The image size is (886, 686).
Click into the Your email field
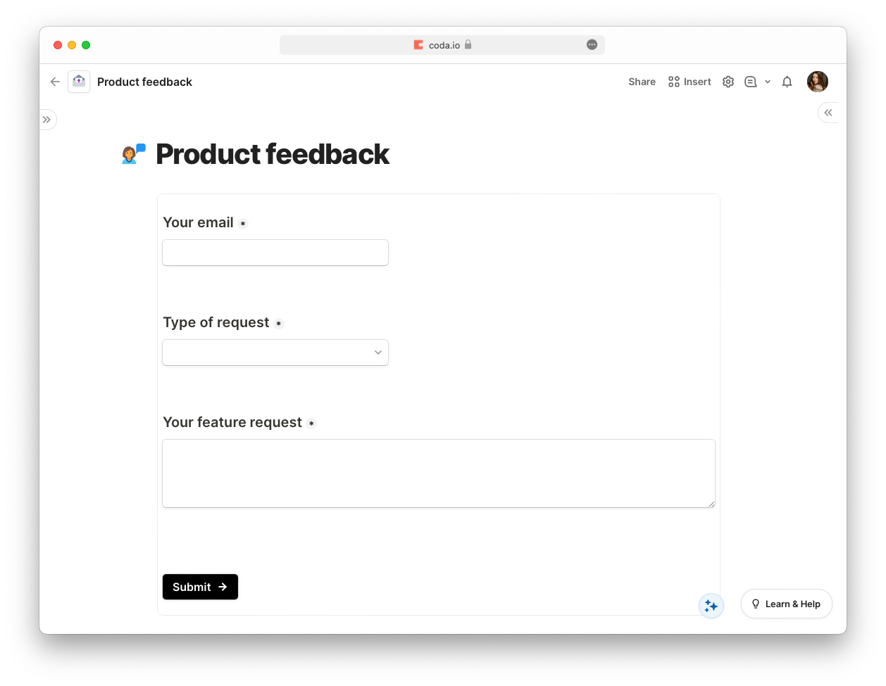275,253
